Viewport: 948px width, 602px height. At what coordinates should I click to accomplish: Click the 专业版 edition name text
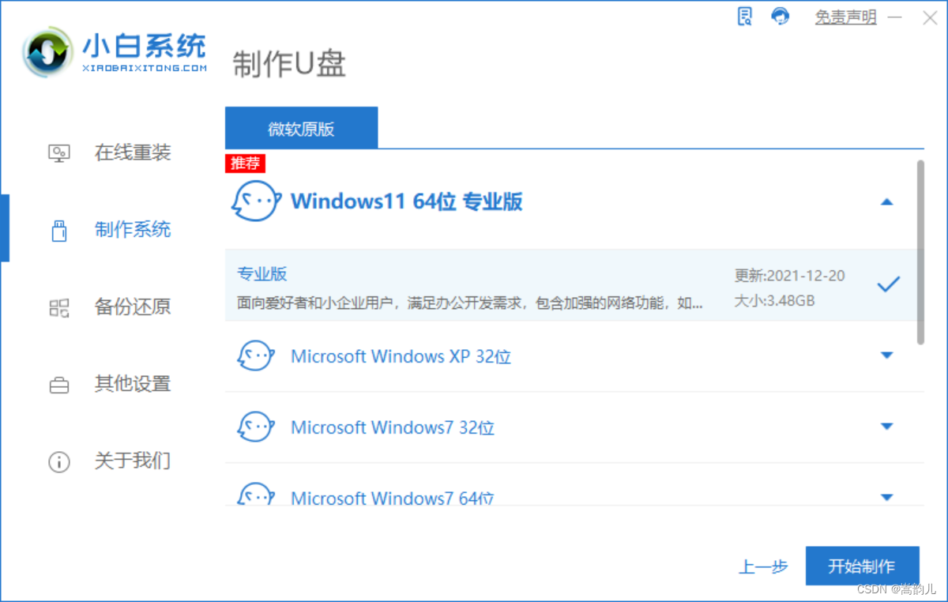click(x=262, y=274)
